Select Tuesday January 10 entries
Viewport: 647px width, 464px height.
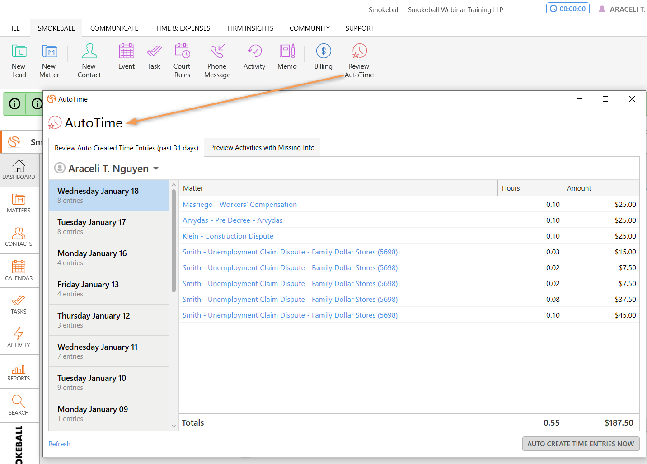(109, 382)
